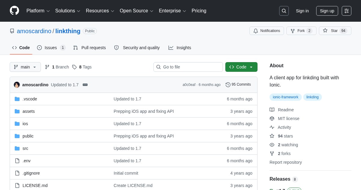Image resolution: width=361 pixels, height=190 pixels.
Task: Click folder icon next to ios
Action: (x=17, y=124)
